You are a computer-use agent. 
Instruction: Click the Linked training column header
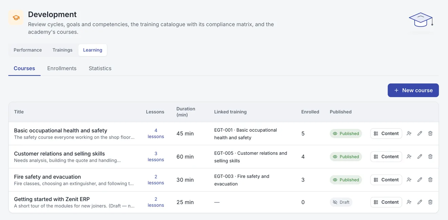230,112
